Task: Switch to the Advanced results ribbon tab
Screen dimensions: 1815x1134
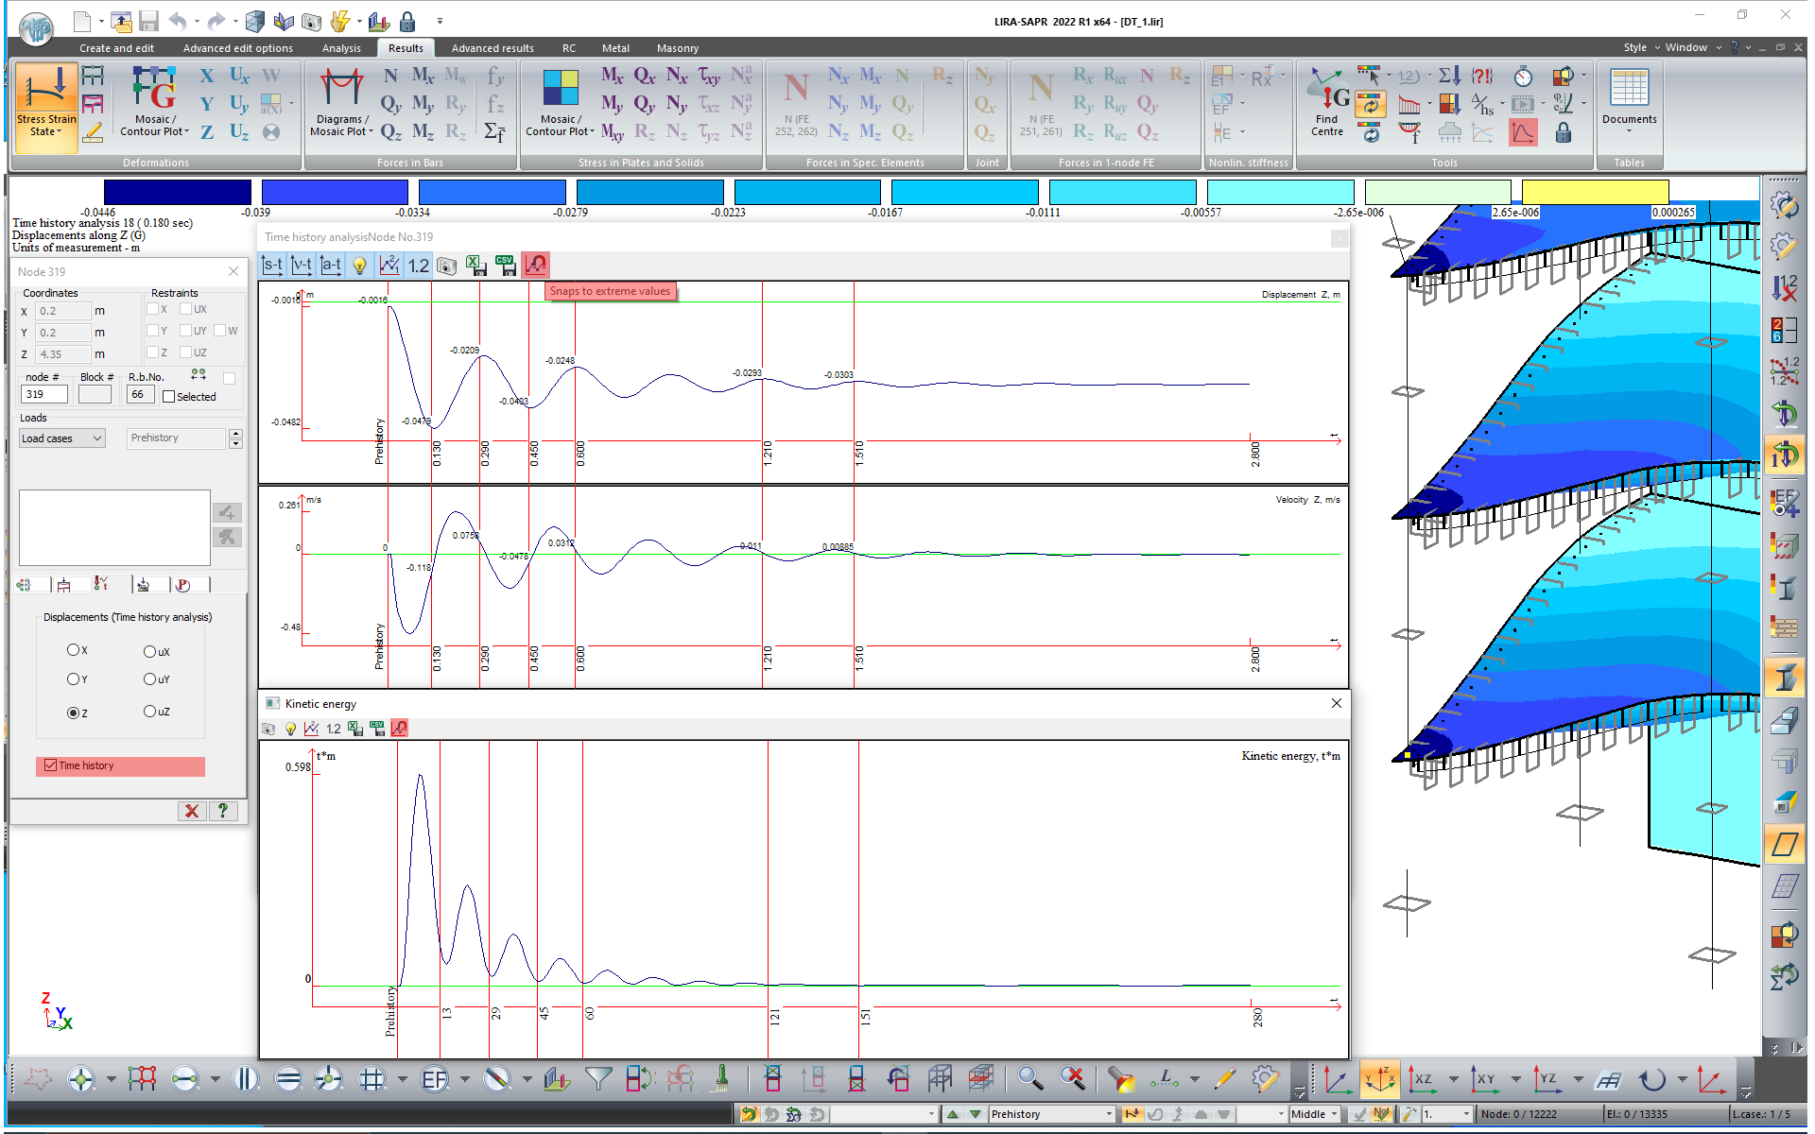Action: point(492,48)
